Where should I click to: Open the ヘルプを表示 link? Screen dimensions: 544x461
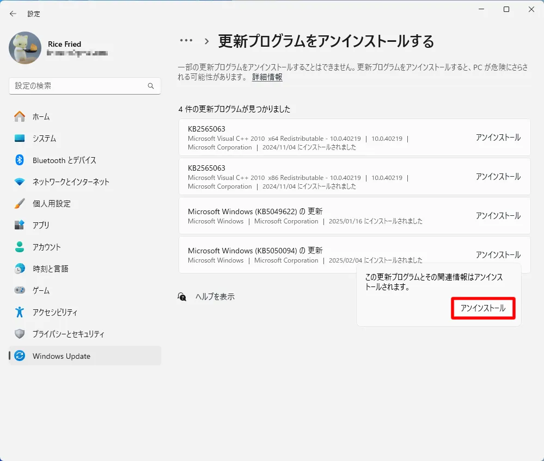(x=215, y=297)
